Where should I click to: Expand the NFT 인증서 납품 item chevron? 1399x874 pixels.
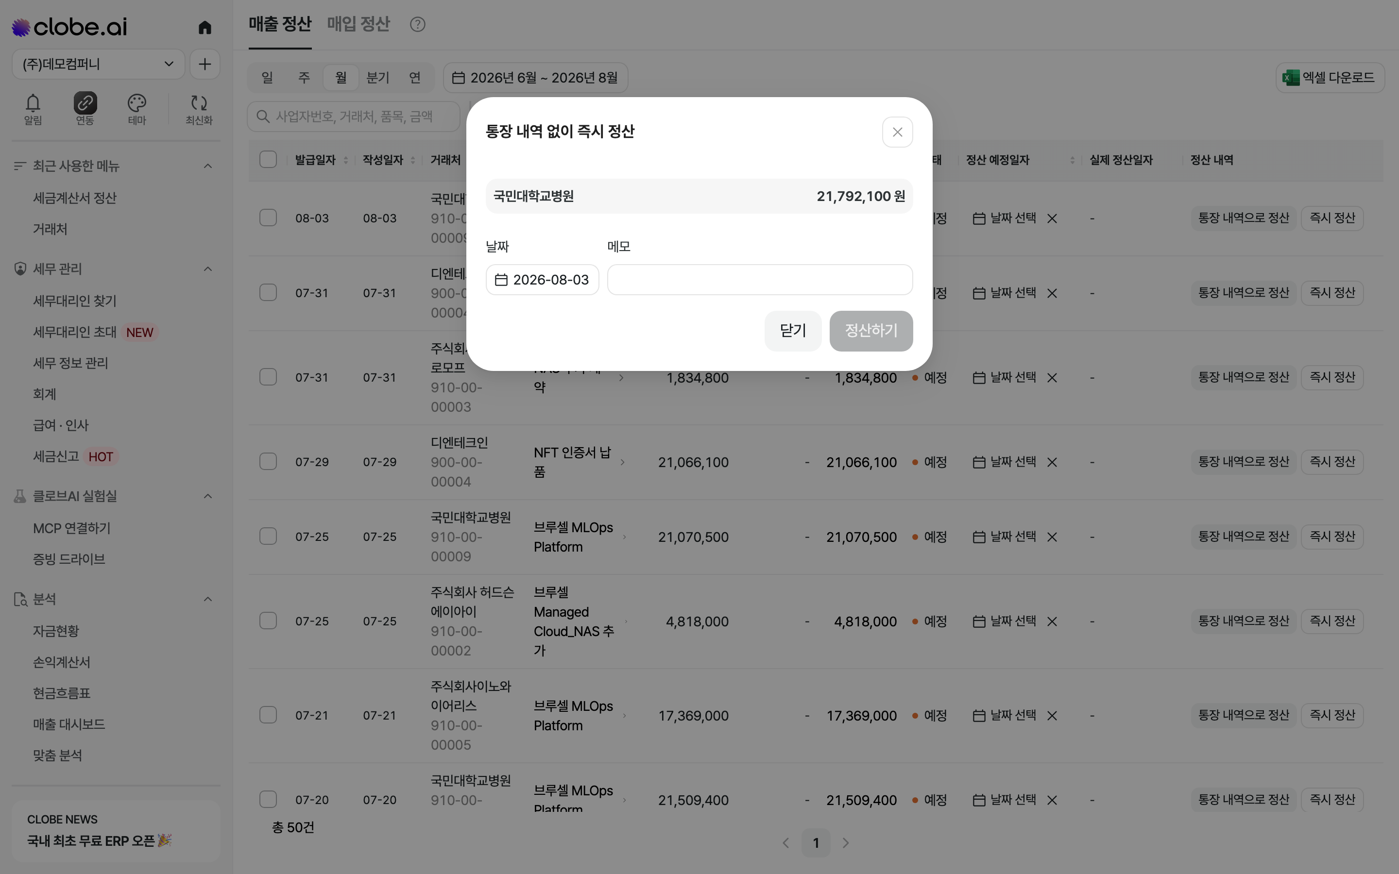tap(622, 462)
